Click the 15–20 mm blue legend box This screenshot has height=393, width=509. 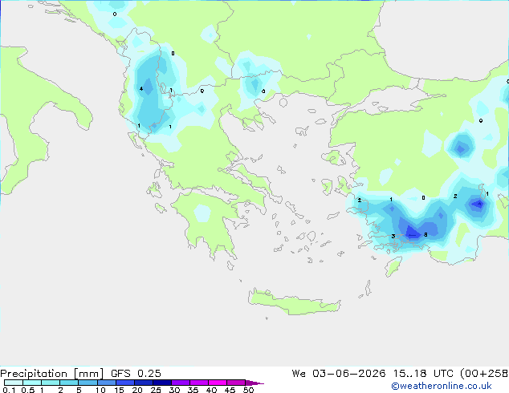coord(124,383)
